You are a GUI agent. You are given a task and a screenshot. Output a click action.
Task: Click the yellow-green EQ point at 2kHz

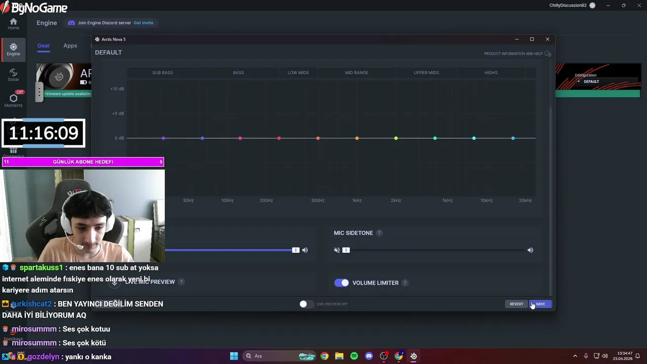pyautogui.click(x=396, y=138)
